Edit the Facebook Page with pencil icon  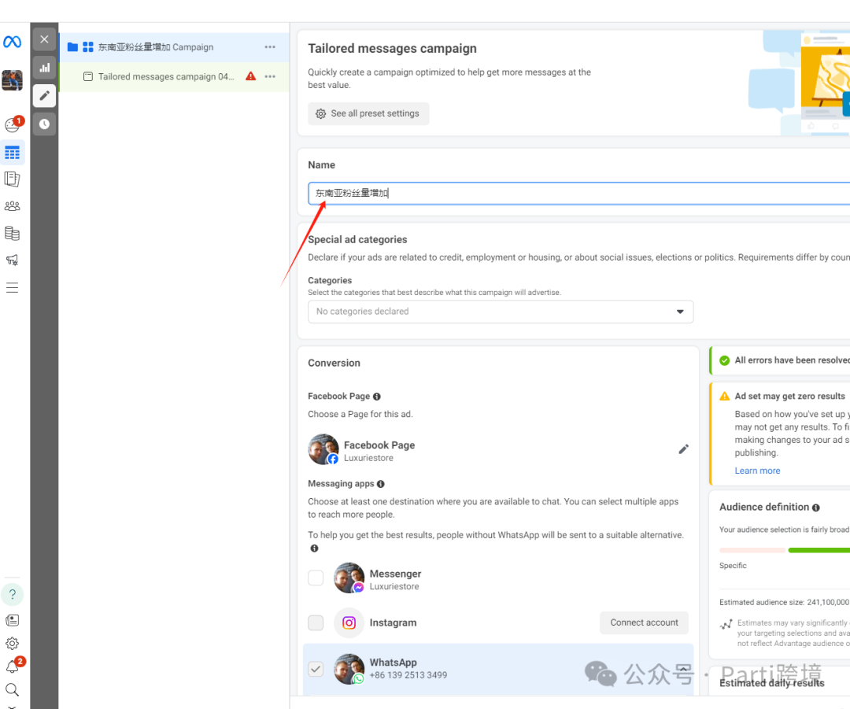(683, 449)
